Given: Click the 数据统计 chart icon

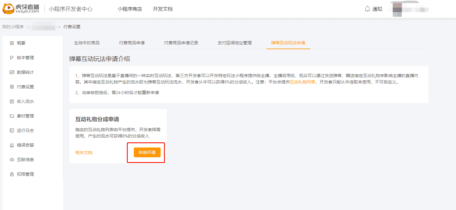Looking at the screenshot, I should point(12,73).
